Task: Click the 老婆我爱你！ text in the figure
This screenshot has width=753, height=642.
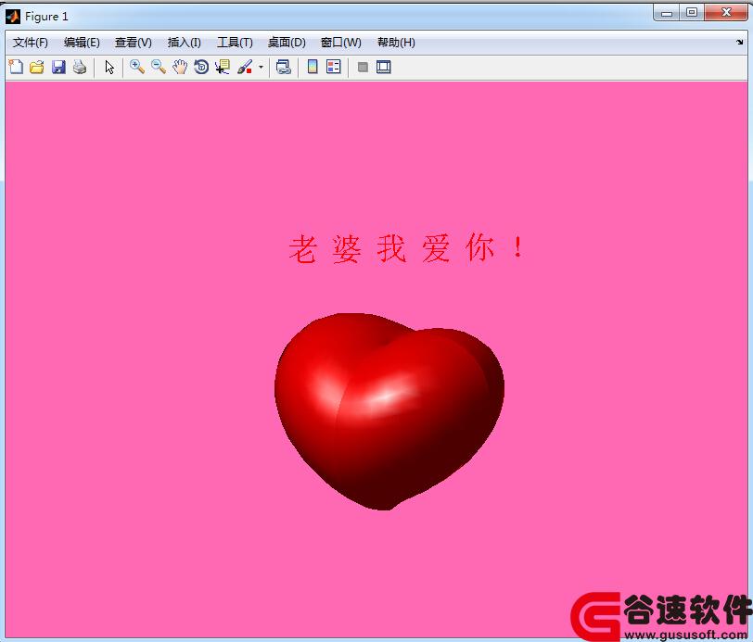Action: pos(406,248)
